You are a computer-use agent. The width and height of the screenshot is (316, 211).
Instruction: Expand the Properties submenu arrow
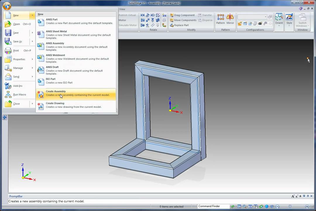click(x=32, y=59)
